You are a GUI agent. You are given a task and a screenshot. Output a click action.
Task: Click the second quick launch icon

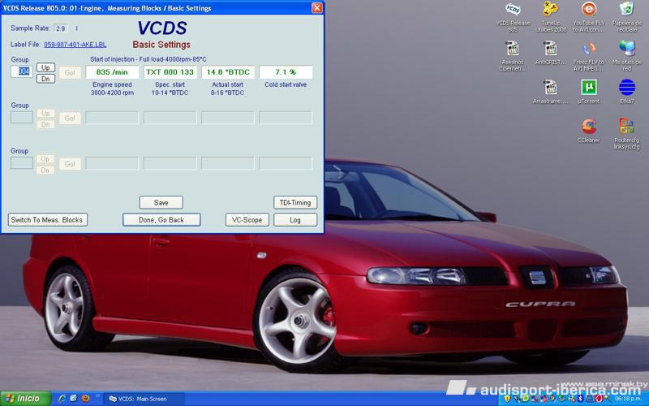point(74,399)
